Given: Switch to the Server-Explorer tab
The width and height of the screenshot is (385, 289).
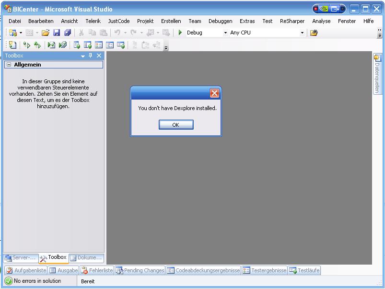Looking at the screenshot, I should pyautogui.click(x=21, y=257).
